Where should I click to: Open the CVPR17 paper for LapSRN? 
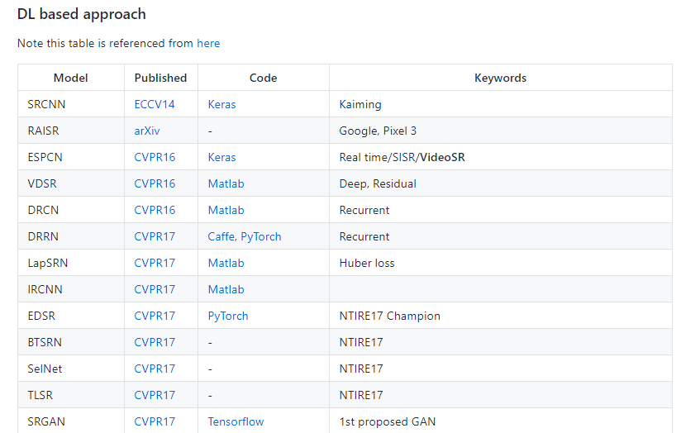155,263
